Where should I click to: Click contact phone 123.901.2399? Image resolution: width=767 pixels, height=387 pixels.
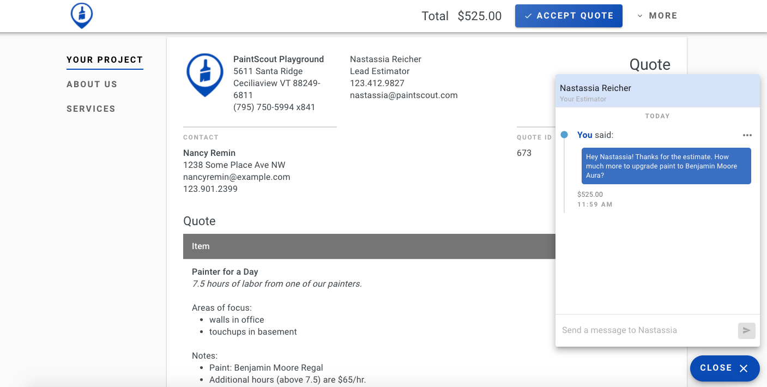[210, 189]
